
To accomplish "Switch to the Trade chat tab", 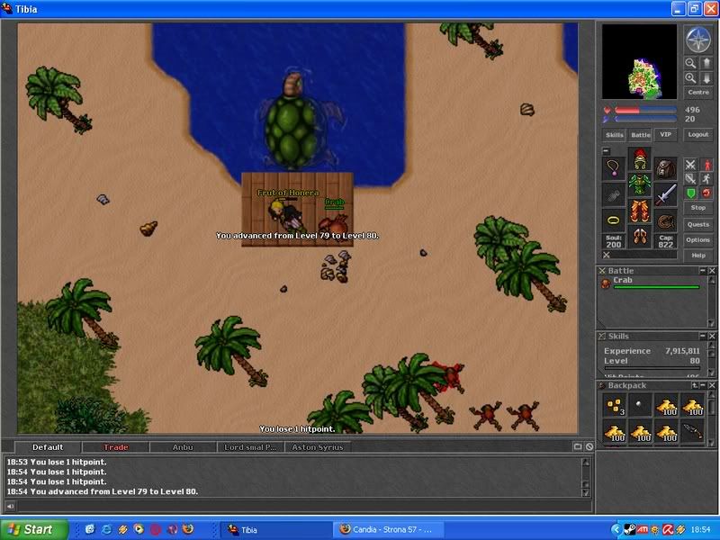I will tap(116, 446).
